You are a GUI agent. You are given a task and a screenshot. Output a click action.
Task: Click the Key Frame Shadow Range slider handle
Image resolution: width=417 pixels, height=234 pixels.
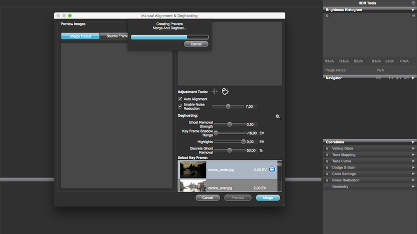[216, 133]
